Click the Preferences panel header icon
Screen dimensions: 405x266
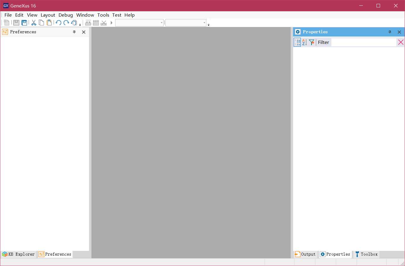click(x=5, y=32)
